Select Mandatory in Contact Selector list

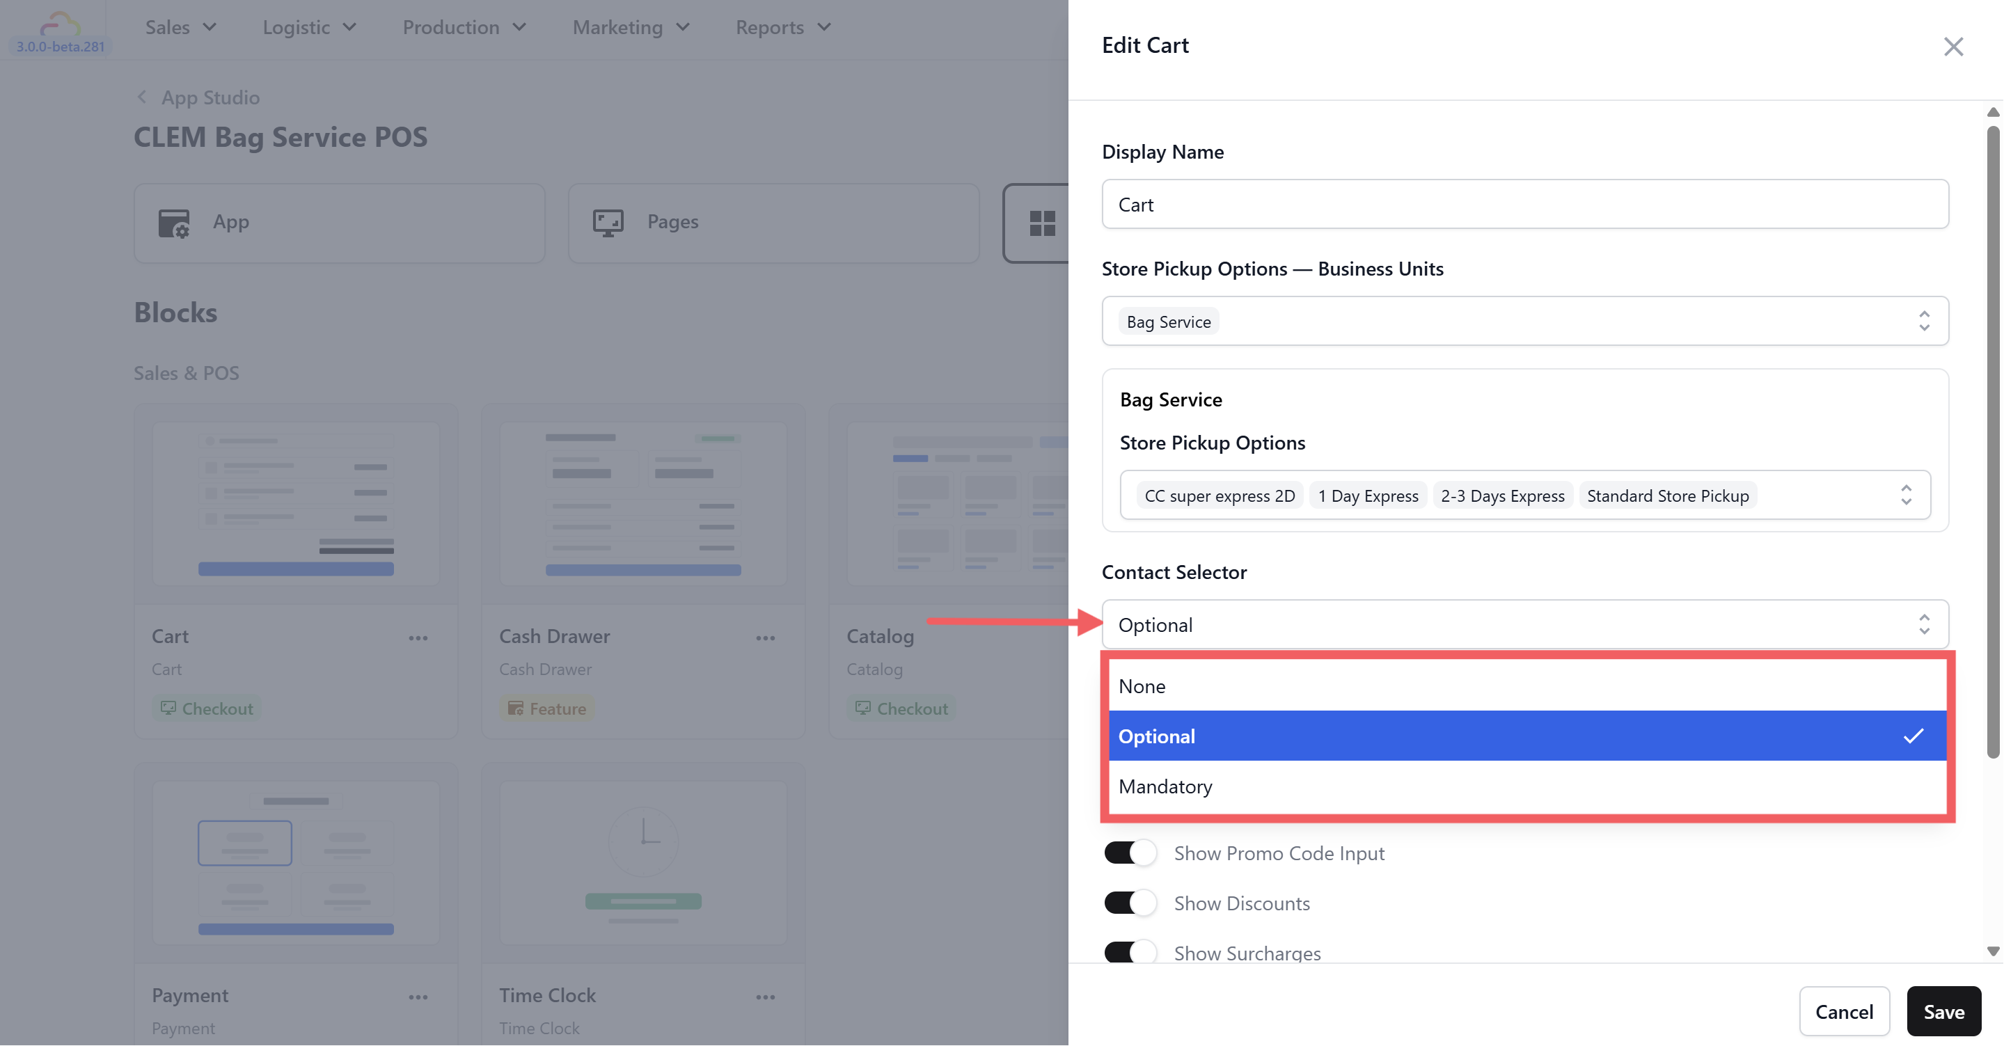[x=1165, y=786]
